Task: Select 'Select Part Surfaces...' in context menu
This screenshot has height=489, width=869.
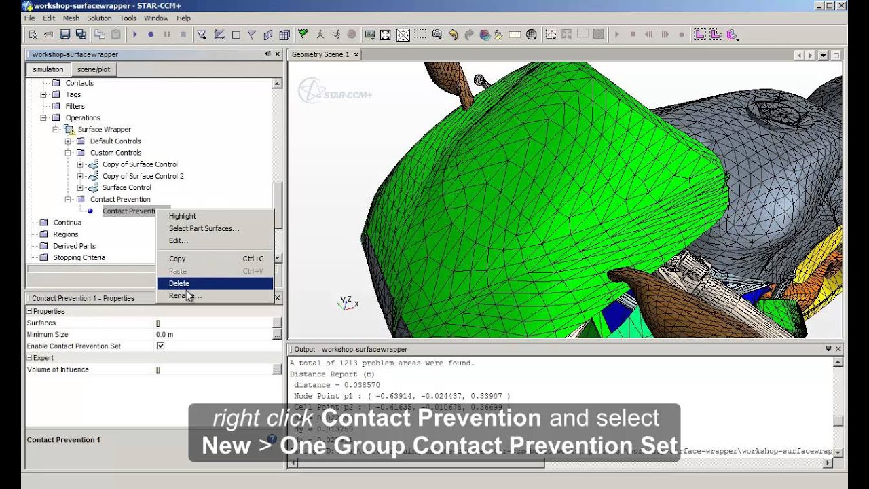Action: (215, 228)
